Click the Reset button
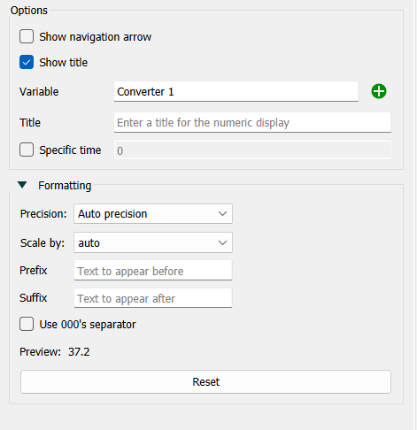This screenshot has width=417, height=430. click(x=205, y=382)
